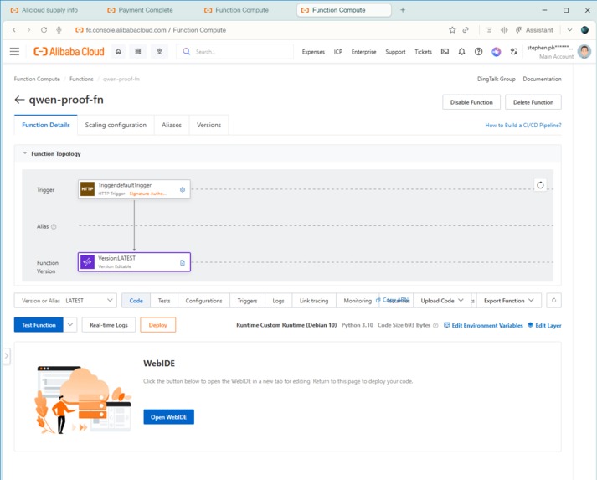Switch to the Payment Complete browser tab
Screen dimensions: 597x480
pyautogui.click(x=146, y=10)
